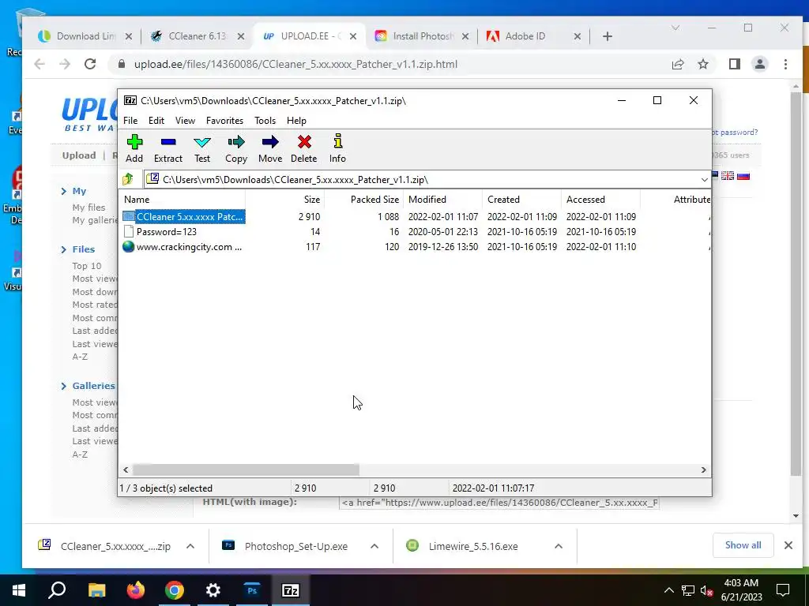Reload the upload.ee page

pos(90,64)
